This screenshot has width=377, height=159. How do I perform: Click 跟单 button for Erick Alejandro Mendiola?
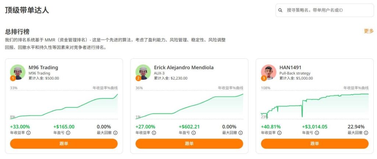[189, 144]
